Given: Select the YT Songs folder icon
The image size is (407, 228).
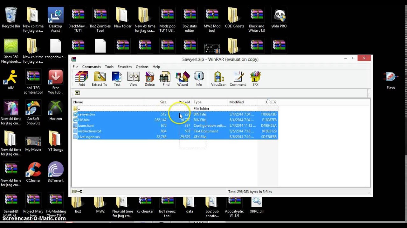Looking at the screenshot, I should 55,141.
